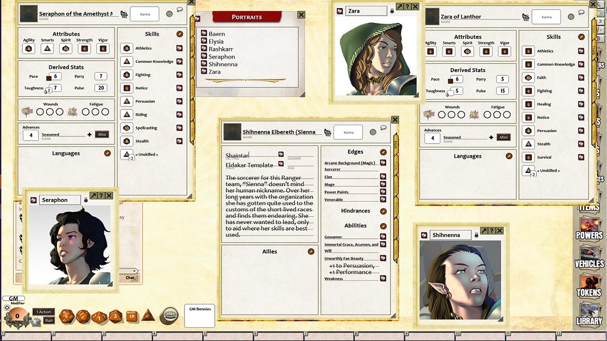The width and height of the screenshot is (607, 341).
Task: Click the edit pencil beside Edges header
Action: click(383, 152)
